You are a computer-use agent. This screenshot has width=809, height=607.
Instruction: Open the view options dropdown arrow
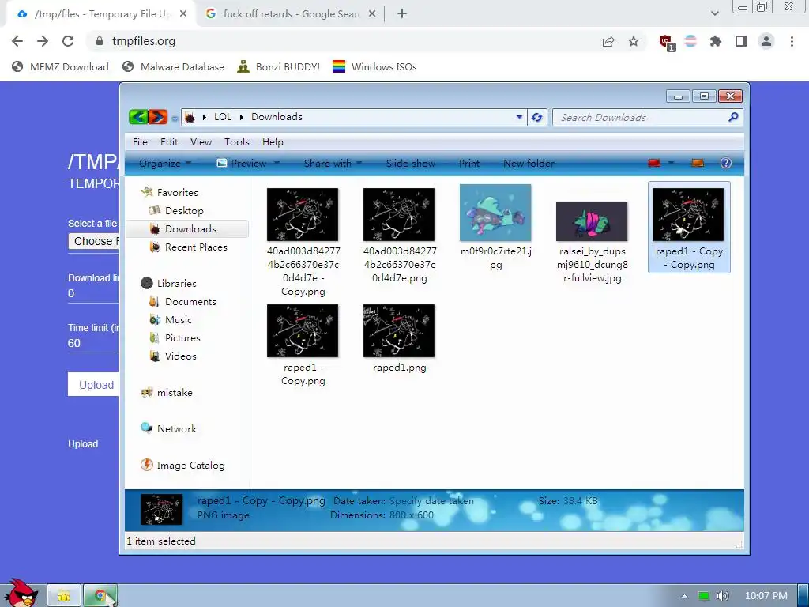pos(672,163)
